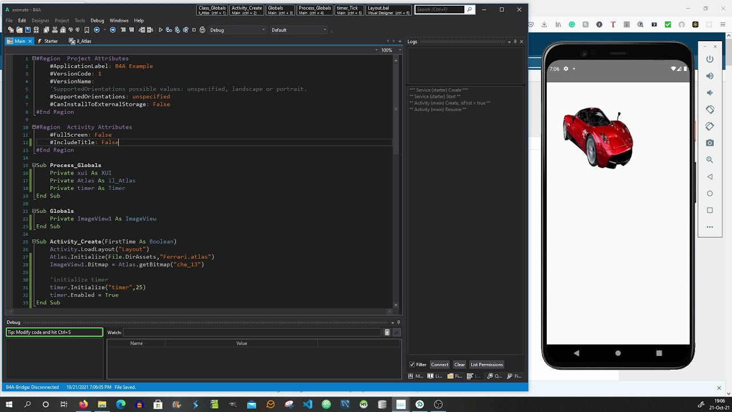Open the File menu

[9, 21]
